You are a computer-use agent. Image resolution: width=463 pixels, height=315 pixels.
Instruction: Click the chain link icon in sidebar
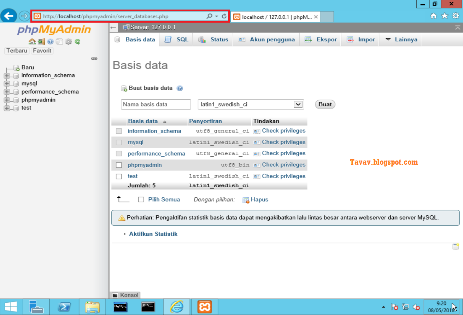(x=94, y=58)
